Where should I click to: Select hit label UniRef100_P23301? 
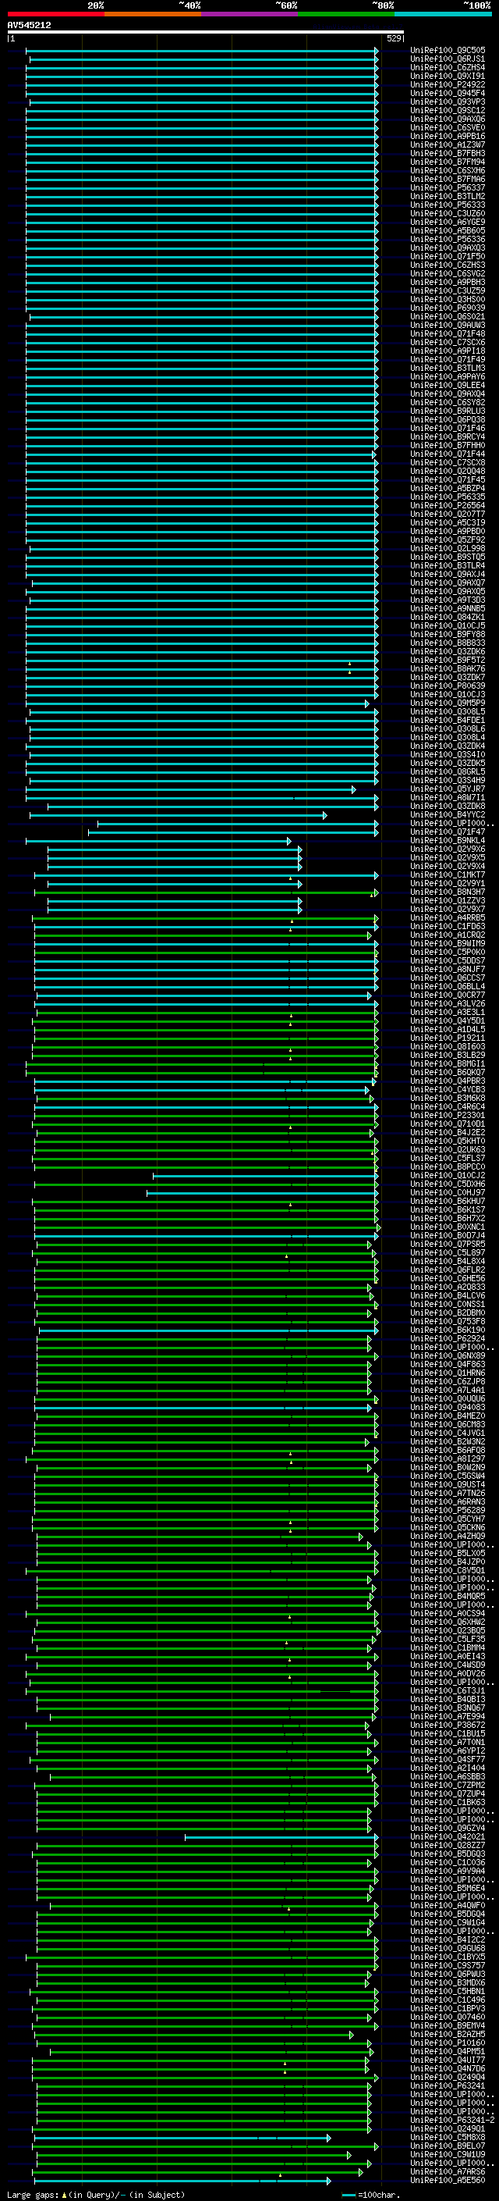tap(448, 1116)
